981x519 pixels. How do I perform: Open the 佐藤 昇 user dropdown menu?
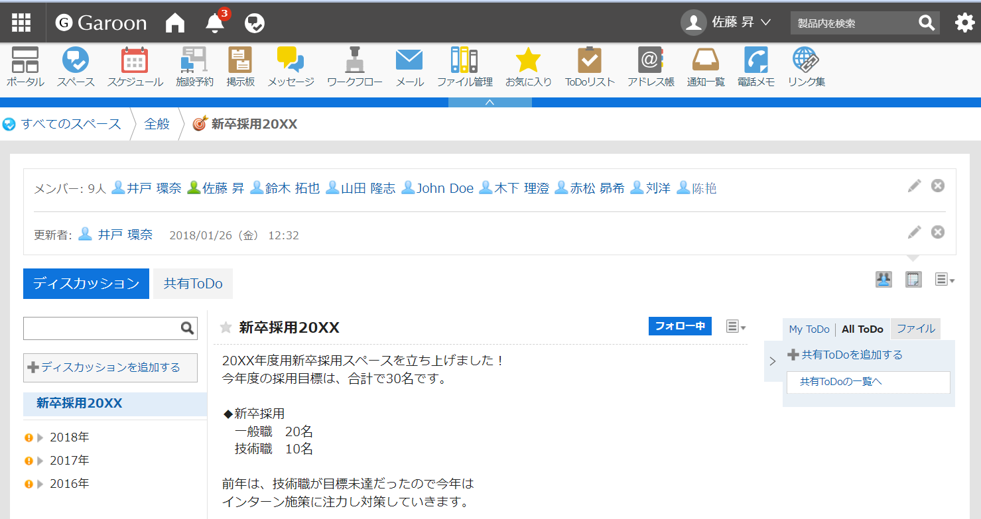[727, 22]
